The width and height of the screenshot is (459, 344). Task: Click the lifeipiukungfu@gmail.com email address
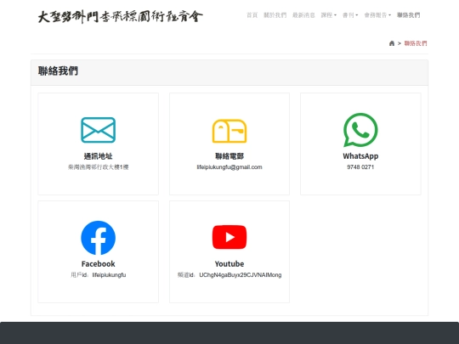pyautogui.click(x=229, y=167)
